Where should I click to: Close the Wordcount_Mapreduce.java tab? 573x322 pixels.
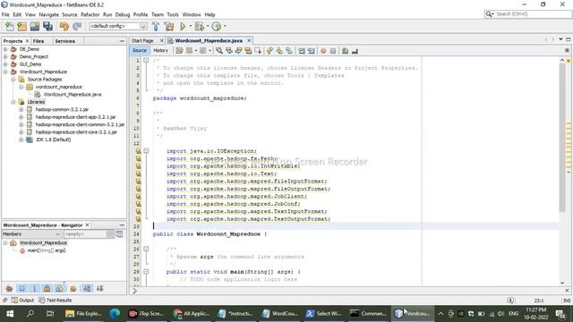click(249, 40)
